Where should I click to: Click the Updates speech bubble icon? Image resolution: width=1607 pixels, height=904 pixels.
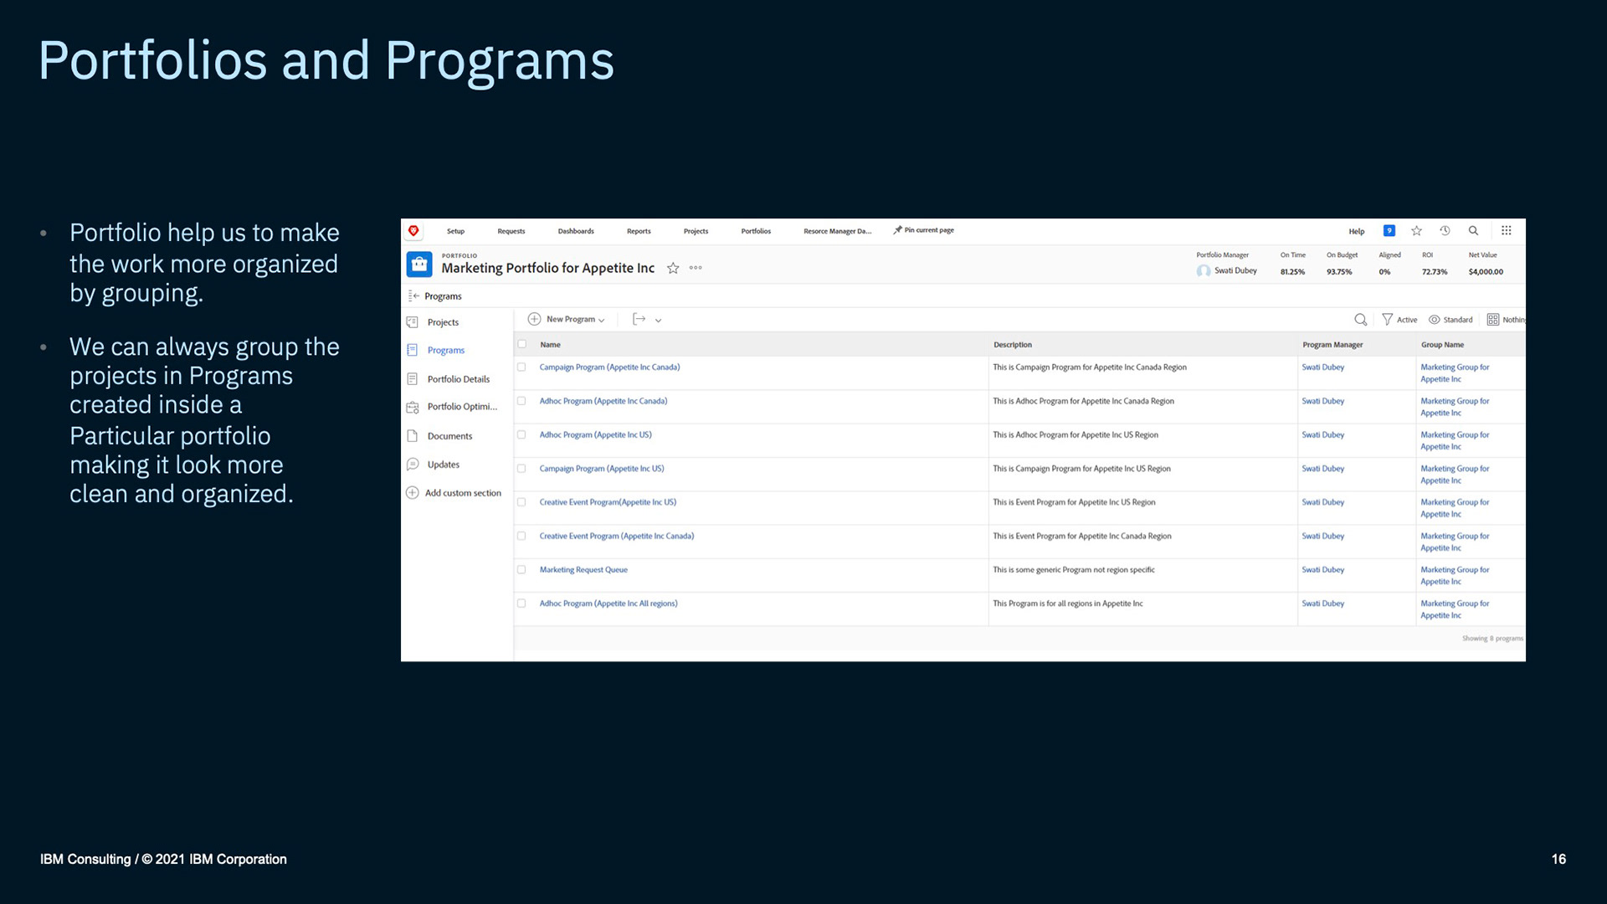click(x=412, y=465)
